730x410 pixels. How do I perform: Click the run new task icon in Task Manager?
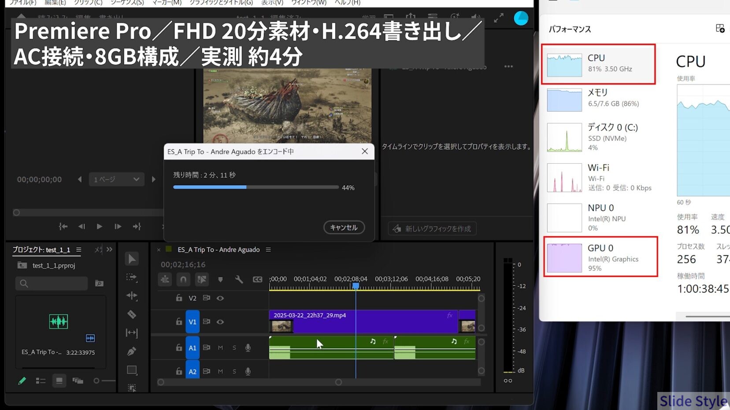coord(720,29)
